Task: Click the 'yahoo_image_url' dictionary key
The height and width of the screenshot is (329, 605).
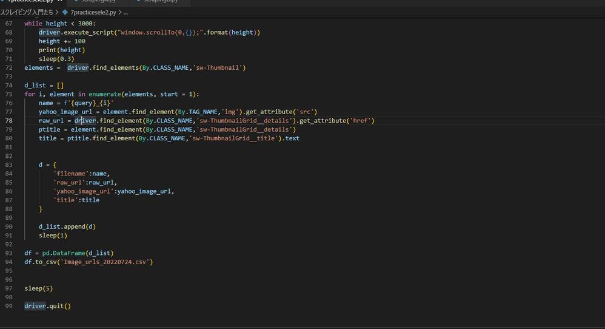Action: [x=83, y=192]
